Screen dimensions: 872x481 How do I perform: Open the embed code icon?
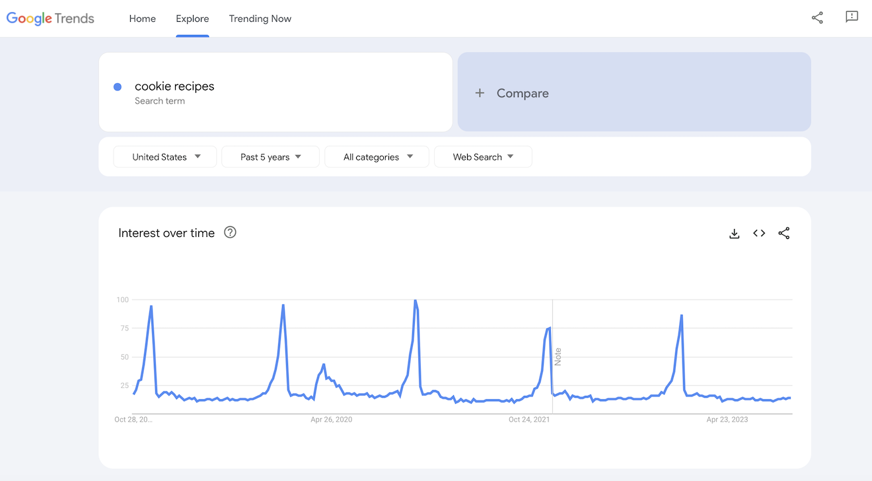759,234
